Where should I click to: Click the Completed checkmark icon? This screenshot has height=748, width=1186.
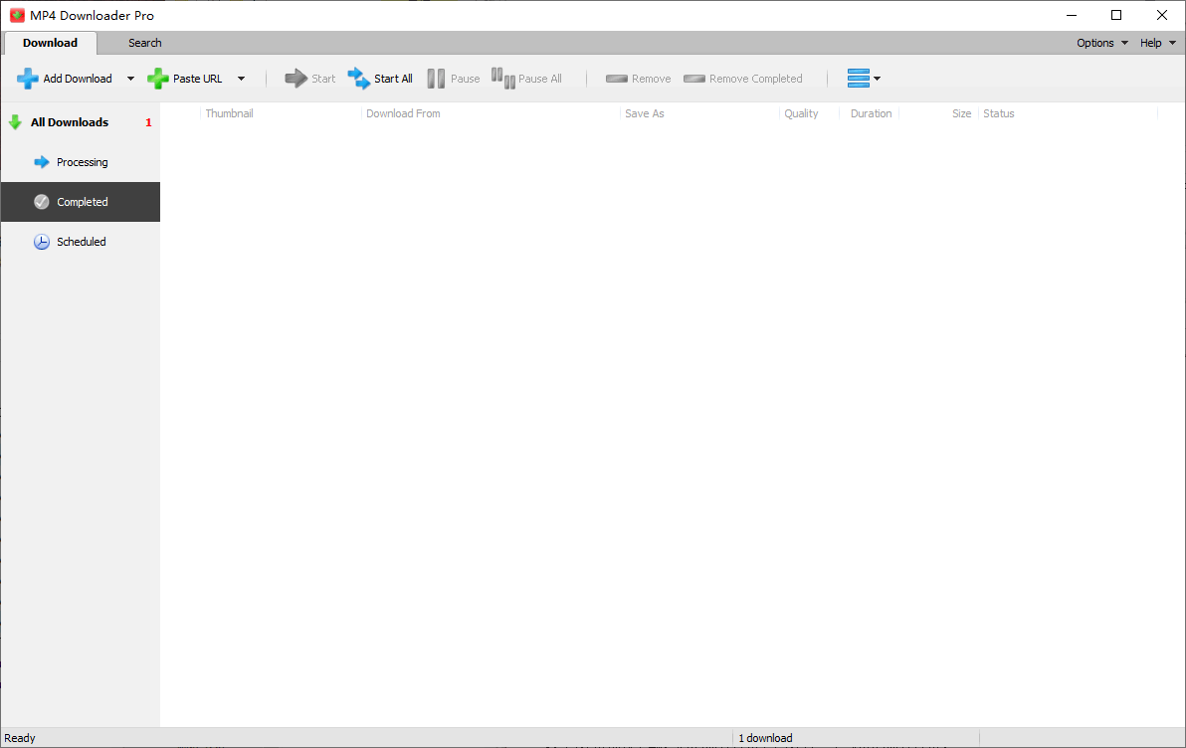point(42,202)
